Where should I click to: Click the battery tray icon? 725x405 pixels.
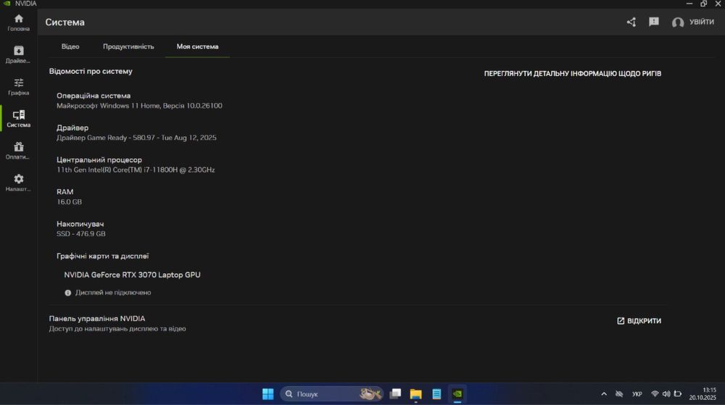pyautogui.click(x=678, y=394)
